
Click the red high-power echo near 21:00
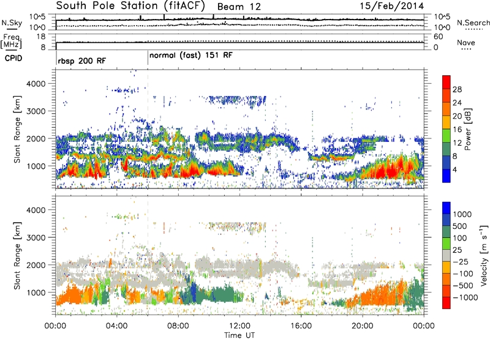(381, 172)
